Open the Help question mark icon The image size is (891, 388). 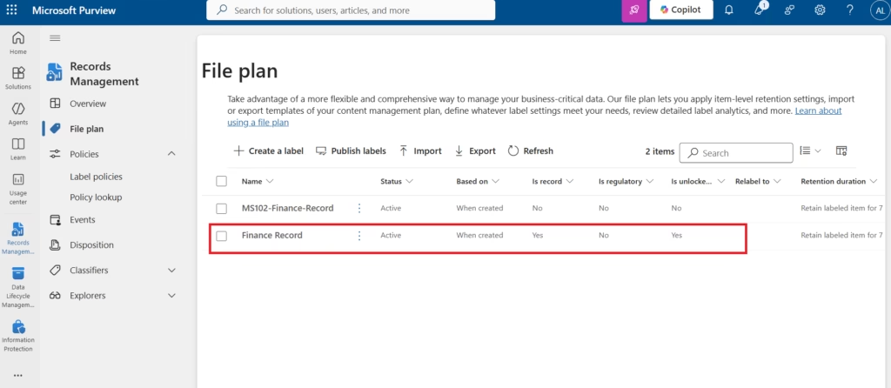point(849,10)
